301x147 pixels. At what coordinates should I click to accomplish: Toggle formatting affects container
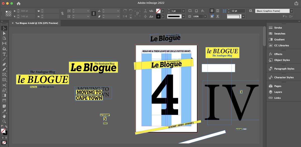coord(3,137)
